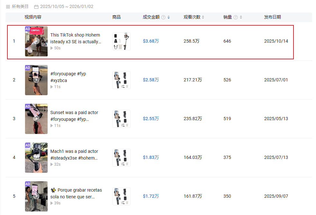Click the AD badge on the #foryoupage video
The image size is (316, 215).
pyautogui.click(x=28, y=68)
